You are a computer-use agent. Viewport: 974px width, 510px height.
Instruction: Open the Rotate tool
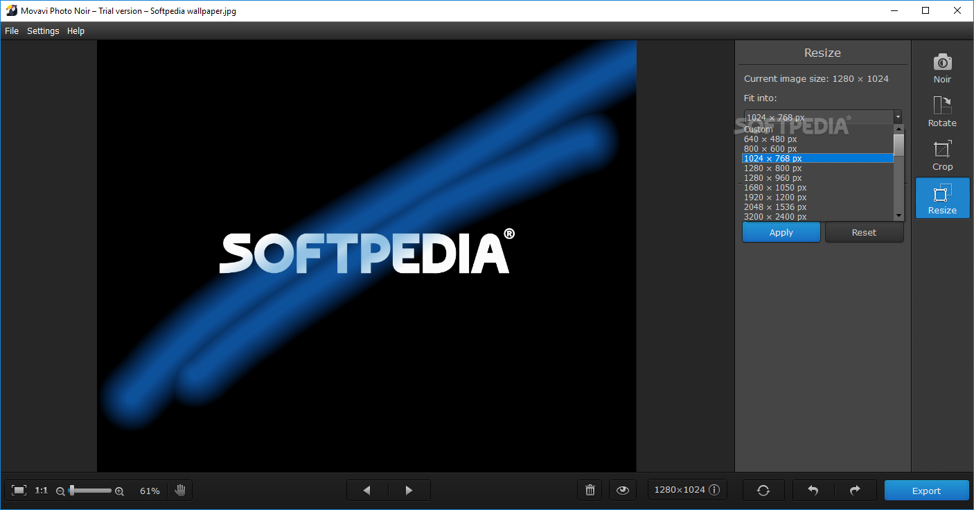[x=942, y=112]
